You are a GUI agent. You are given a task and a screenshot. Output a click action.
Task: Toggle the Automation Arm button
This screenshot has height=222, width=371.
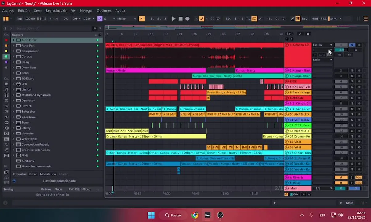(x=202, y=19)
